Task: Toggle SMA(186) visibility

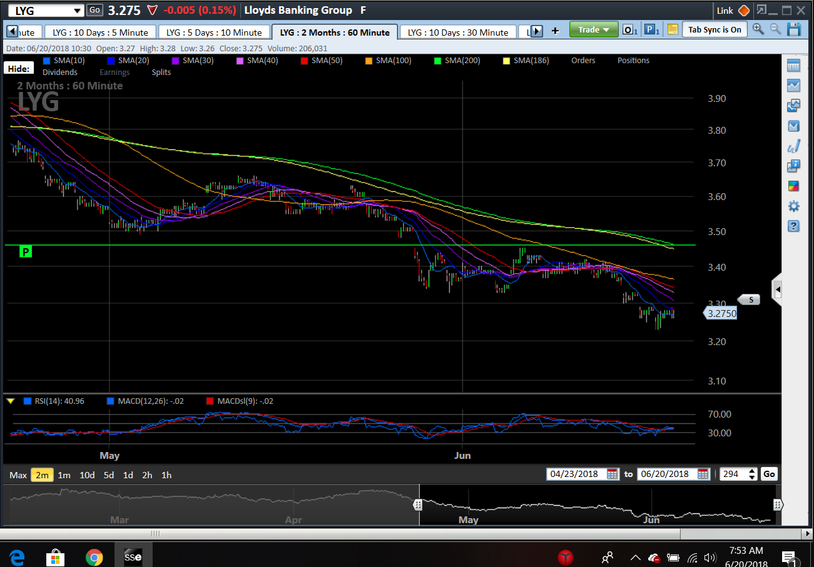Action: [x=525, y=61]
